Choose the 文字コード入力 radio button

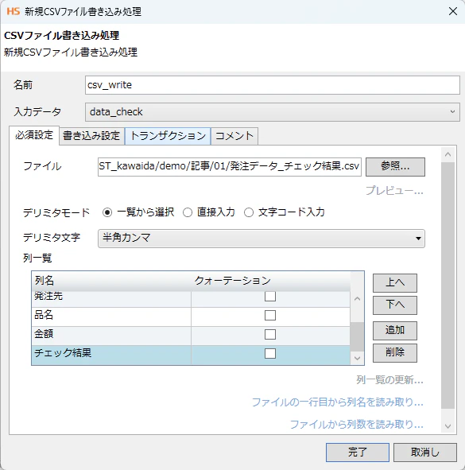coord(249,212)
